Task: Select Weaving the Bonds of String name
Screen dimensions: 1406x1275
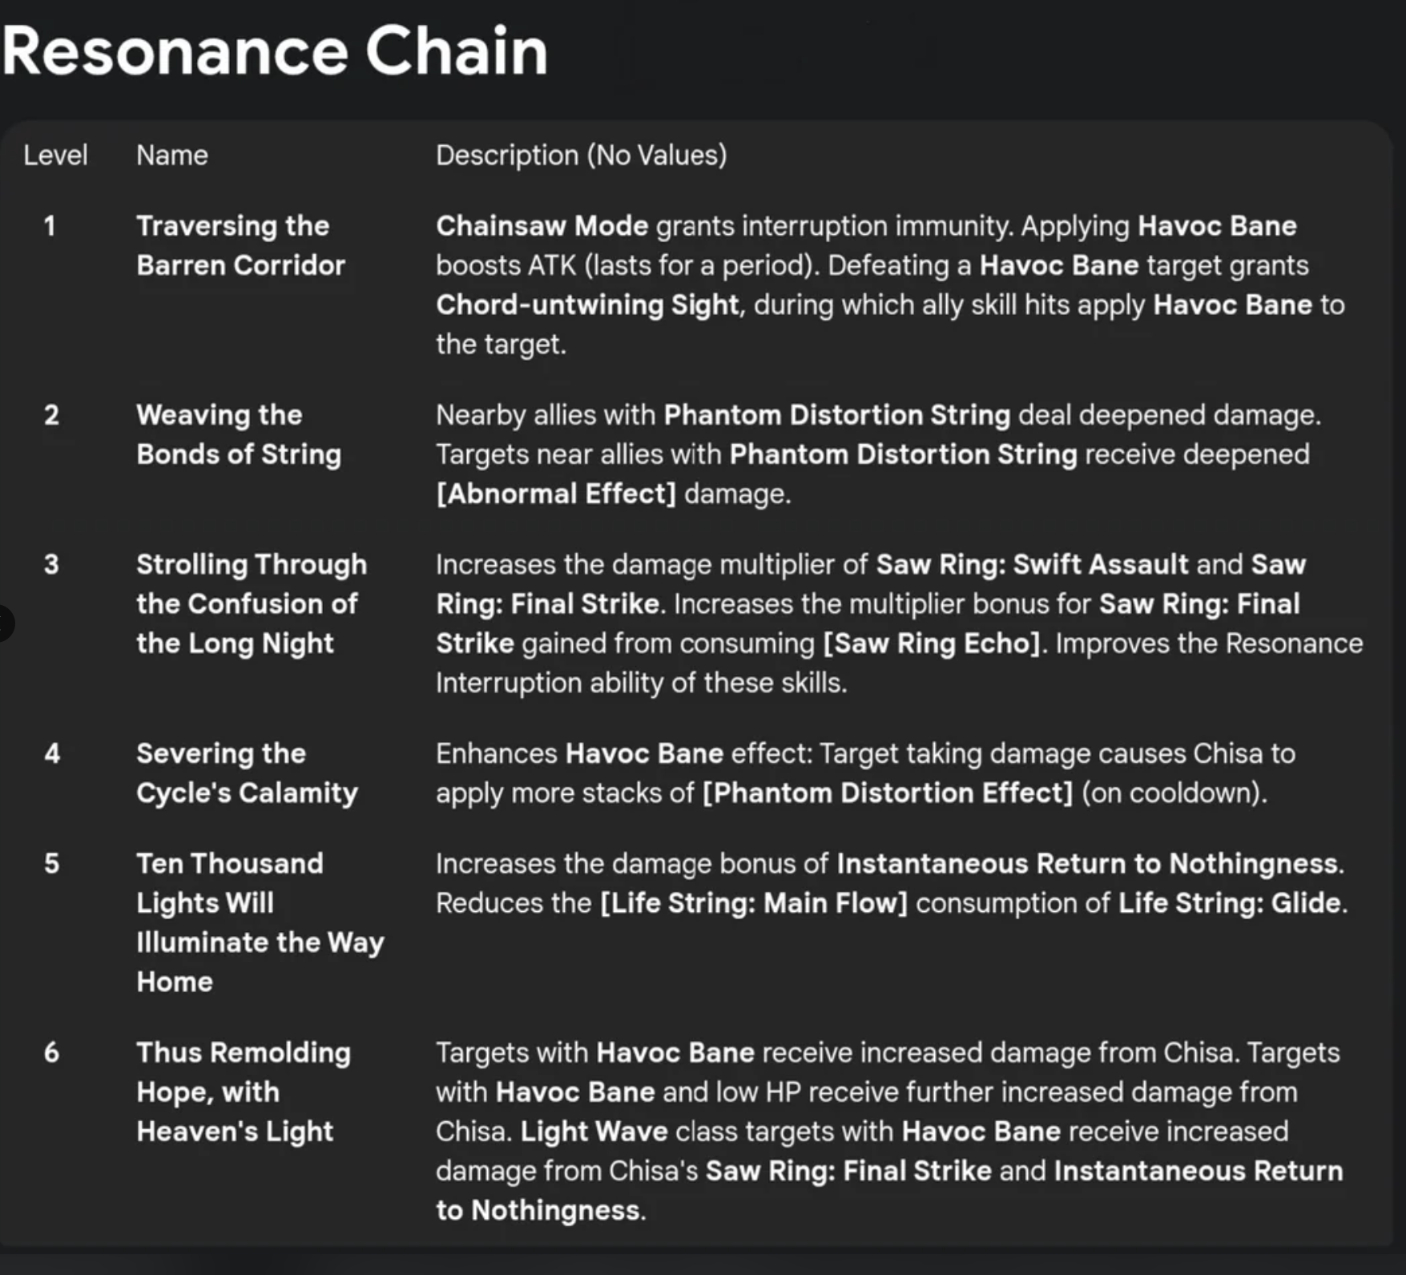Action: [238, 434]
